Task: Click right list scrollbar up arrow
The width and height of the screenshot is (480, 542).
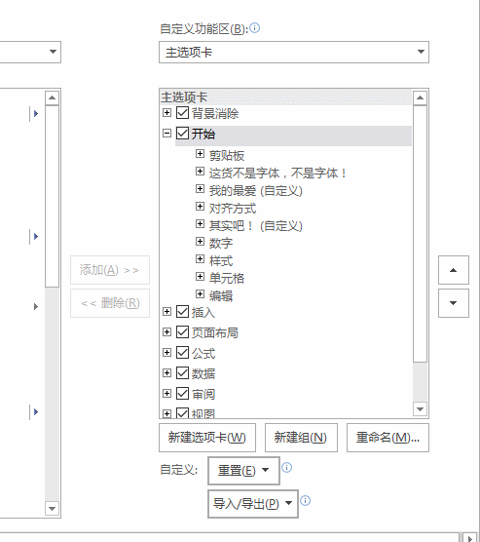Action: pos(420,97)
